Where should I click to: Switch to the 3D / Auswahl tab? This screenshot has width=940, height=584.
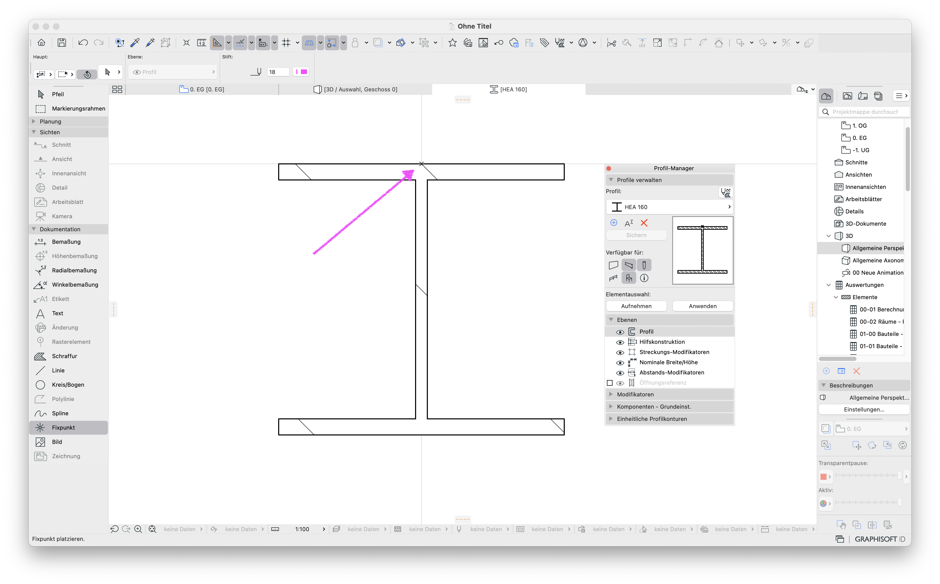tap(355, 89)
